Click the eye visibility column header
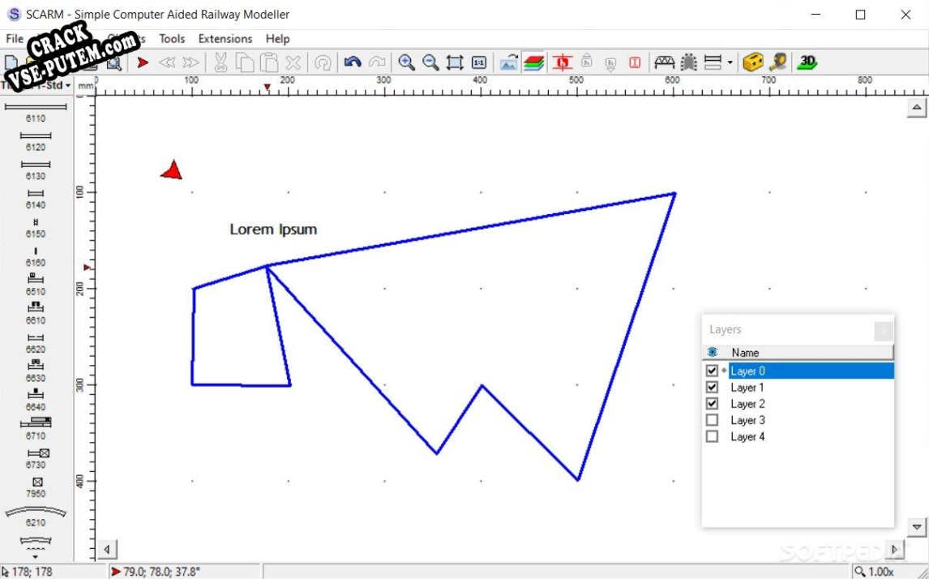This screenshot has width=929, height=579. pos(713,353)
